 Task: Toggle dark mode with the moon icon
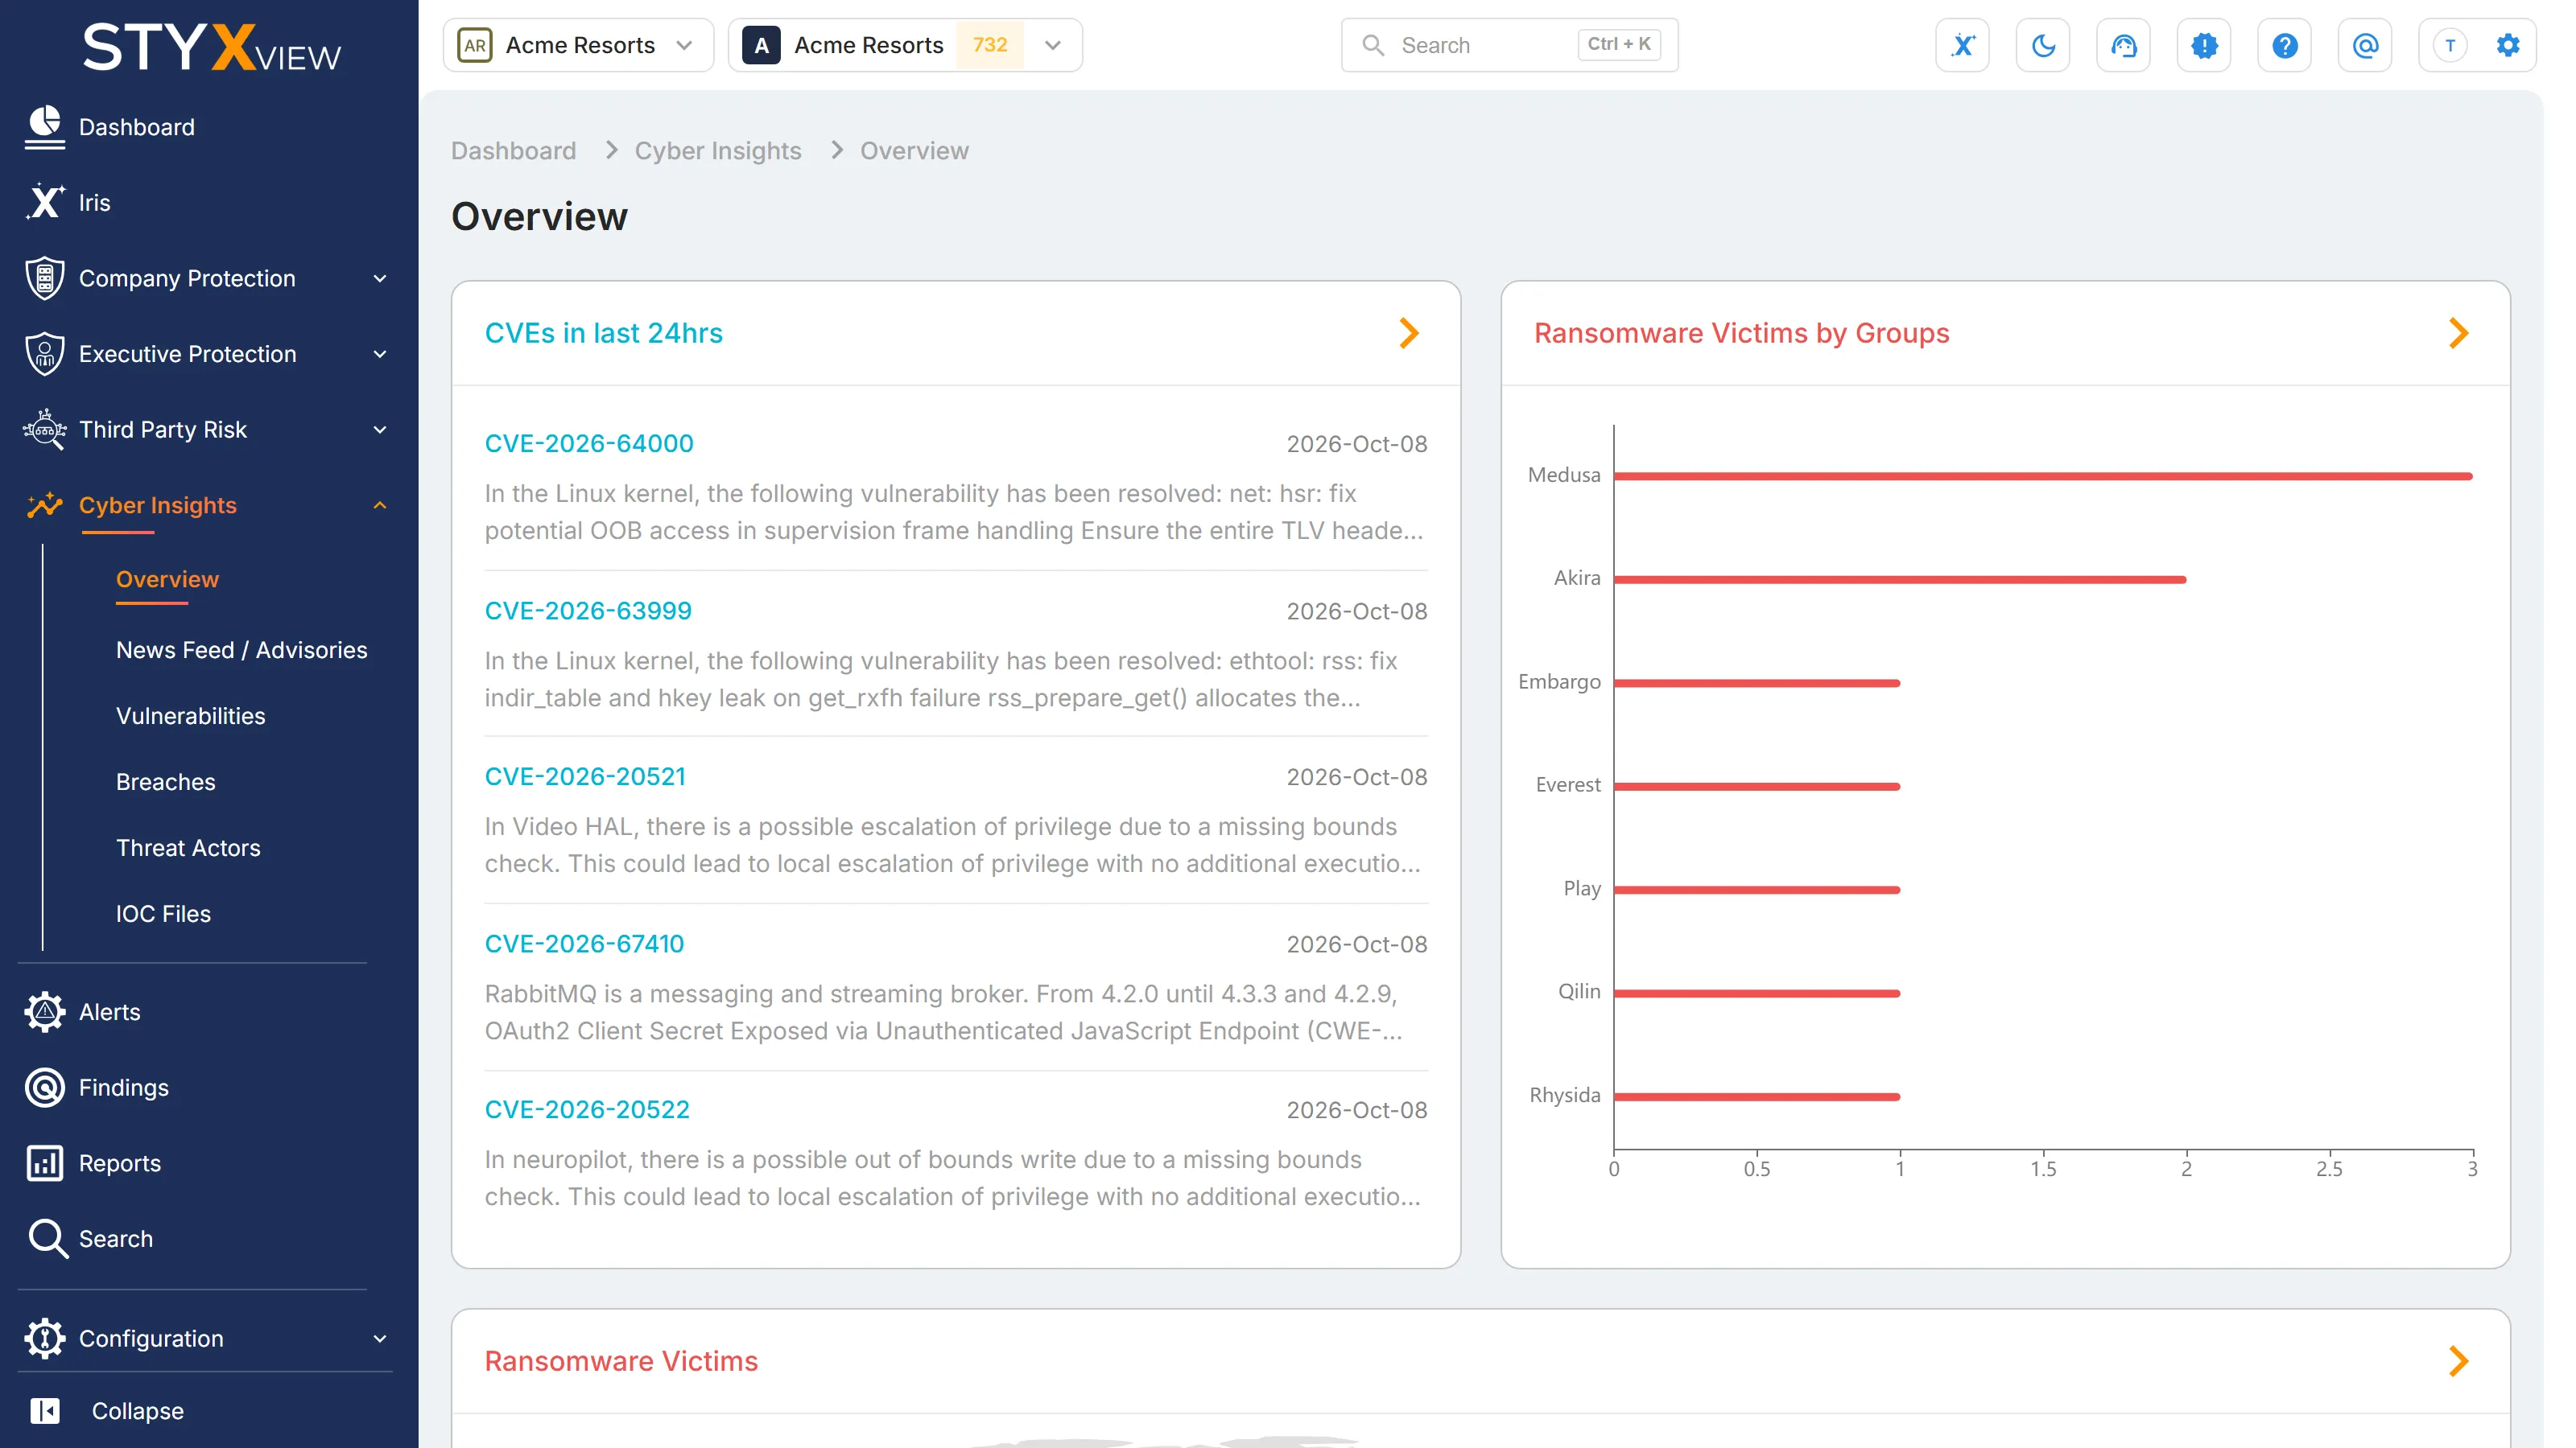click(x=2043, y=45)
